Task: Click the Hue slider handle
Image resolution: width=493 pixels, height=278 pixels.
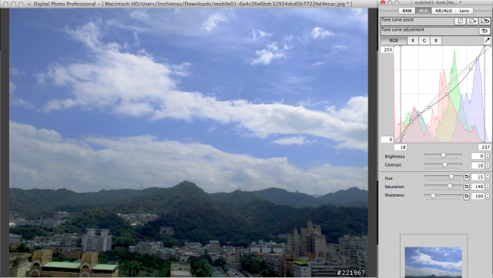Action: click(451, 177)
